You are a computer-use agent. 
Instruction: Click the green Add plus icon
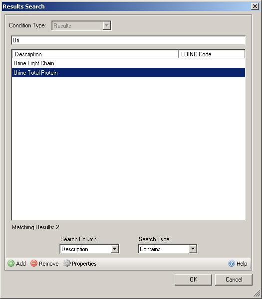(11, 263)
